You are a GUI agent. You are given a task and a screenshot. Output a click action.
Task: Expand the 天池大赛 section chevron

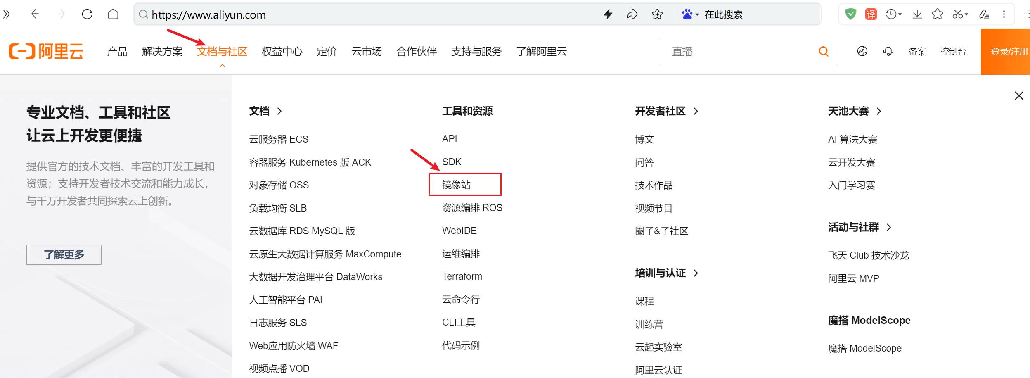[879, 111]
